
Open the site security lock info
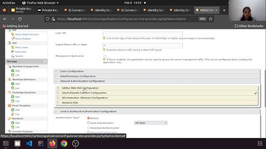pyautogui.click(x=53, y=19)
